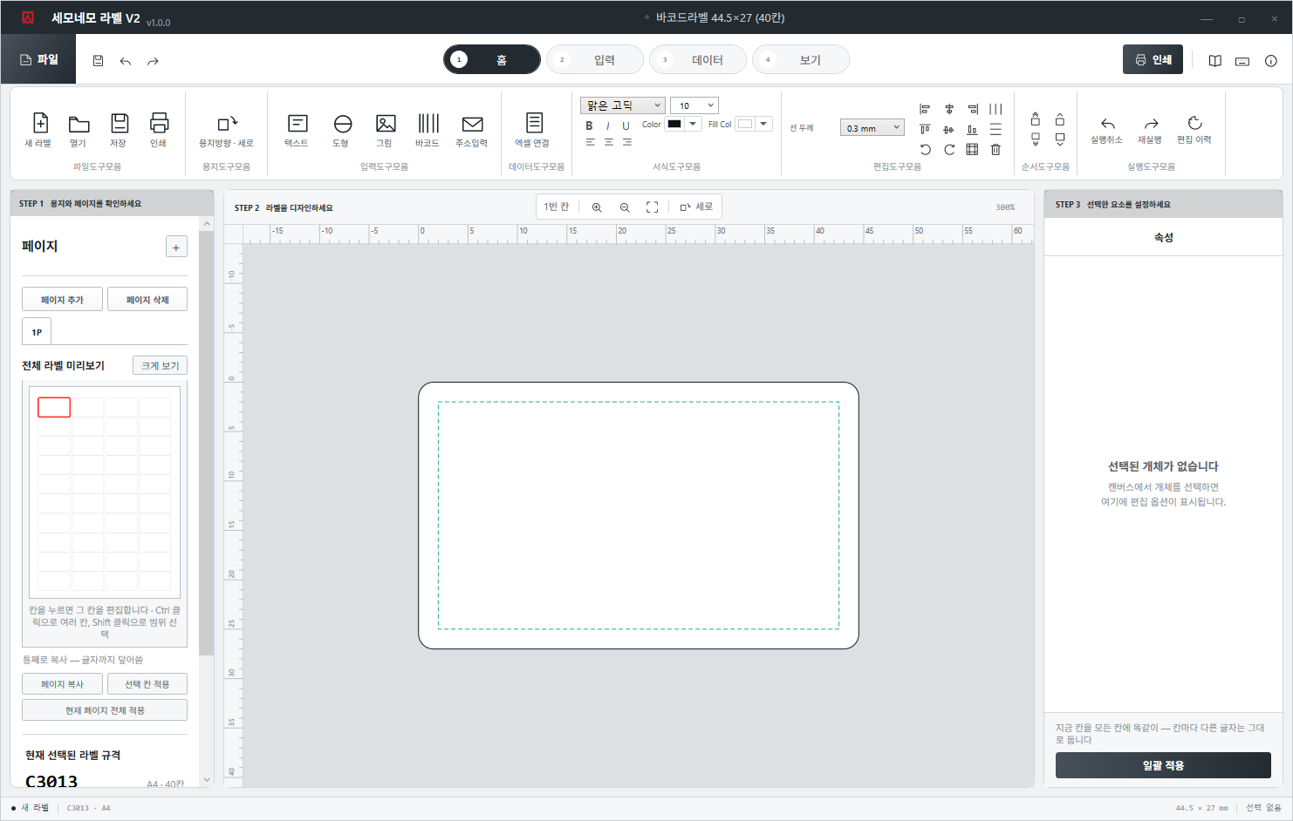1293x821 pixels.
Task: Switch to the 보기 step tab
Action: (x=801, y=59)
